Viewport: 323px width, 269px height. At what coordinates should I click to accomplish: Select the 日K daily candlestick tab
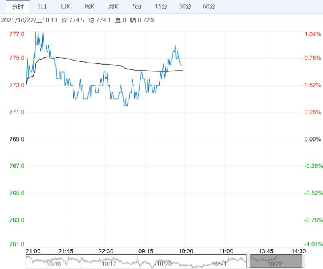[x=65, y=6]
